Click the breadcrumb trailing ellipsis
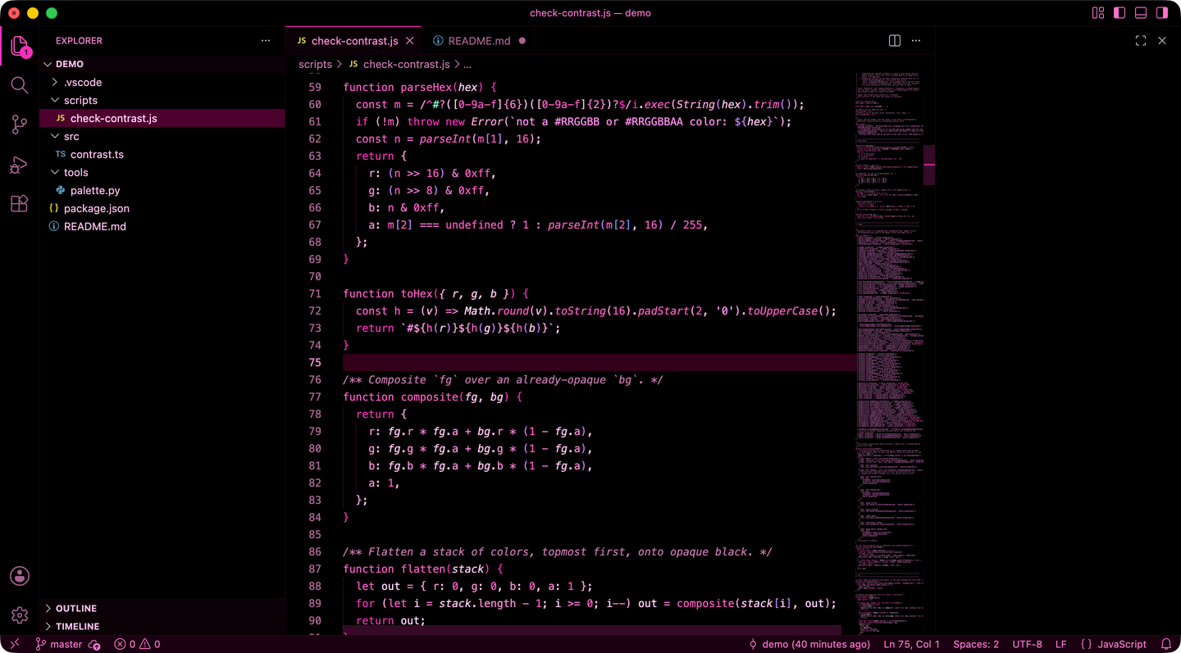This screenshot has height=653, width=1181. (x=467, y=64)
